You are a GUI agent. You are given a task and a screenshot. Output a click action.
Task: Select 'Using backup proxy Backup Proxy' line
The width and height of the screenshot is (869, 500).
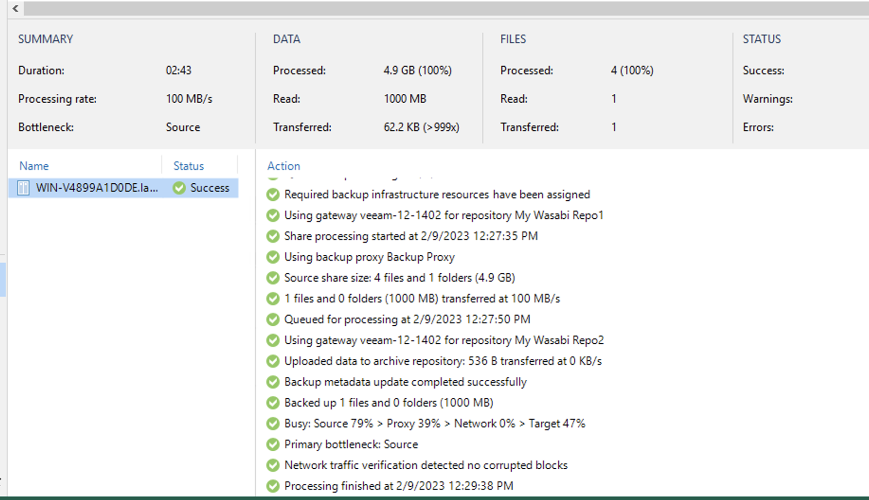[369, 257]
